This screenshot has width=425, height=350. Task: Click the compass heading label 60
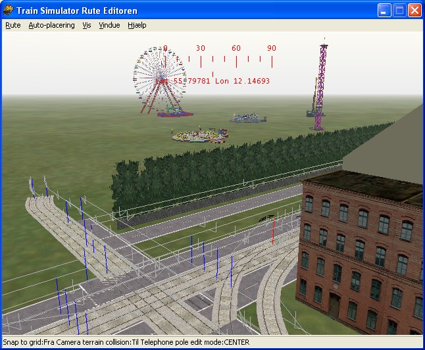pos(236,48)
